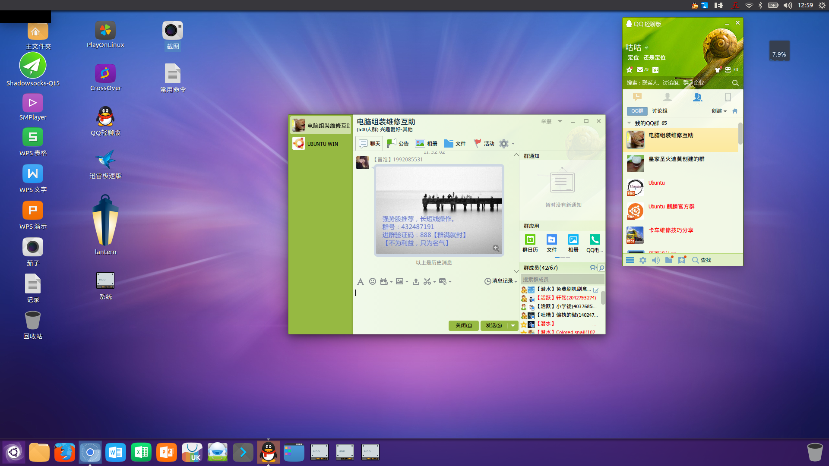Click the 发送(S) send button
This screenshot has width=829, height=466.
click(x=494, y=325)
